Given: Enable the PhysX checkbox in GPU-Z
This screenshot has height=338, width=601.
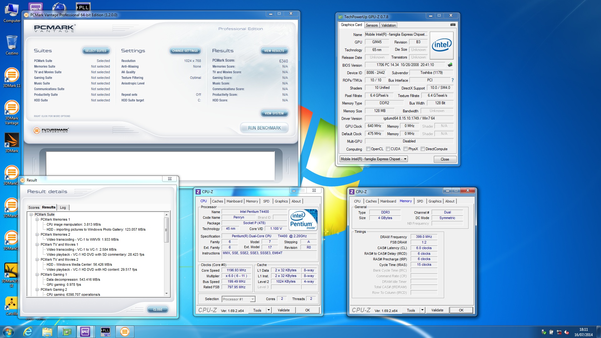Looking at the screenshot, I should click(405, 149).
